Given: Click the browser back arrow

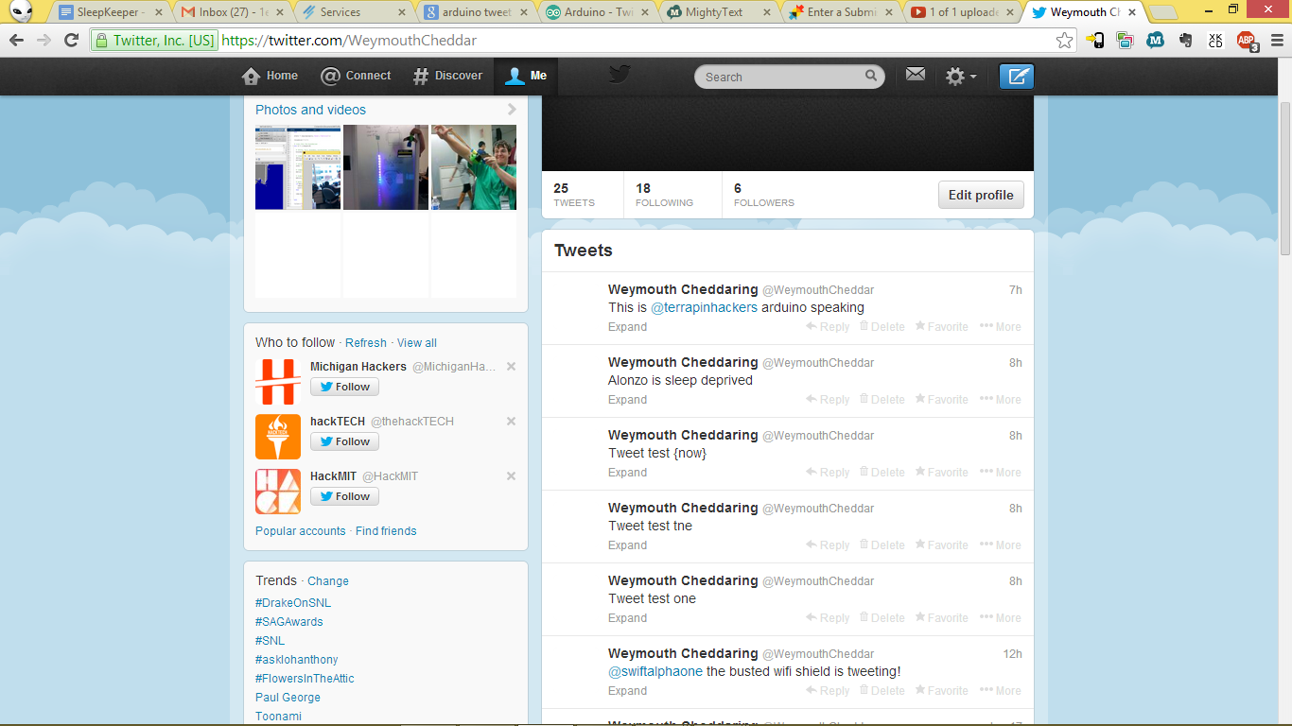Looking at the screenshot, I should 16,41.
